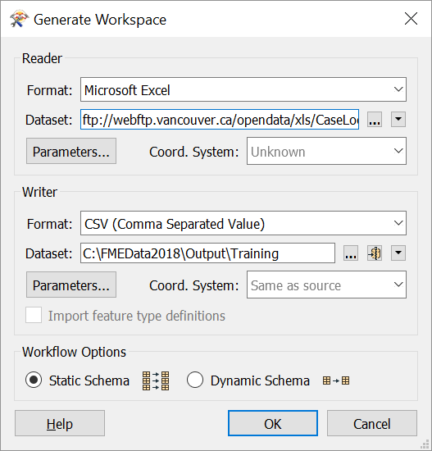The width and height of the screenshot is (432, 451).
Task: Click the Static Schema grid icon
Action: (x=156, y=380)
